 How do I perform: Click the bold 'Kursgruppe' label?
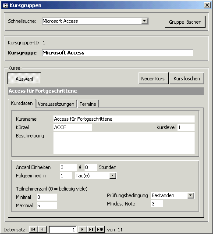(22, 53)
